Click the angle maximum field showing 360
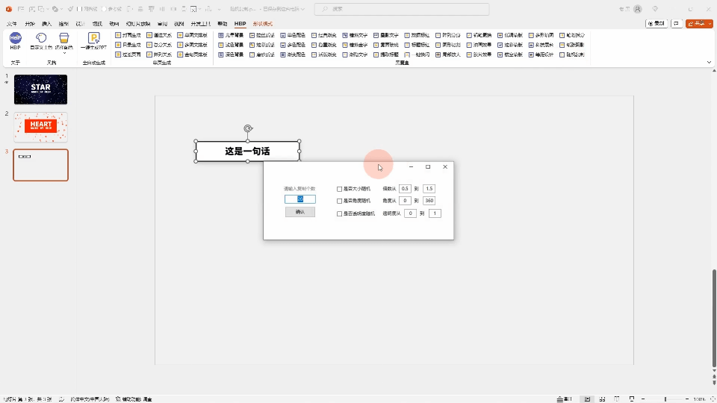This screenshot has height=403, width=717. point(429,201)
